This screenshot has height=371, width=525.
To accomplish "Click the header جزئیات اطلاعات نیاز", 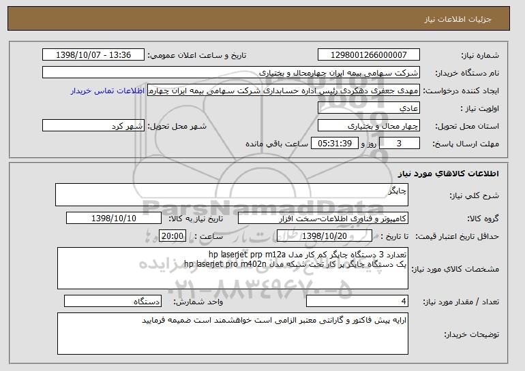I will (457, 19).
